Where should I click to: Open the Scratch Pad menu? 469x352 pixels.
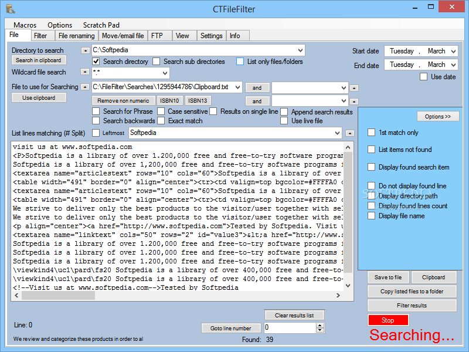click(x=101, y=25)
